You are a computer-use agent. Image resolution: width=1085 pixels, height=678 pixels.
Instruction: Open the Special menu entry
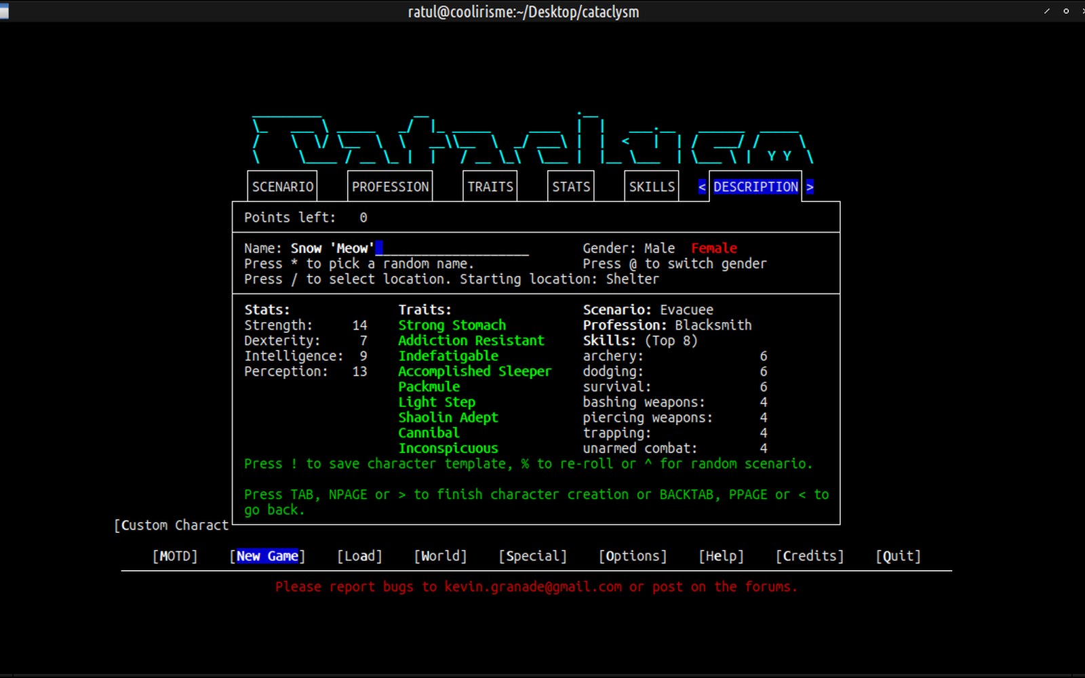click(532, 556)
